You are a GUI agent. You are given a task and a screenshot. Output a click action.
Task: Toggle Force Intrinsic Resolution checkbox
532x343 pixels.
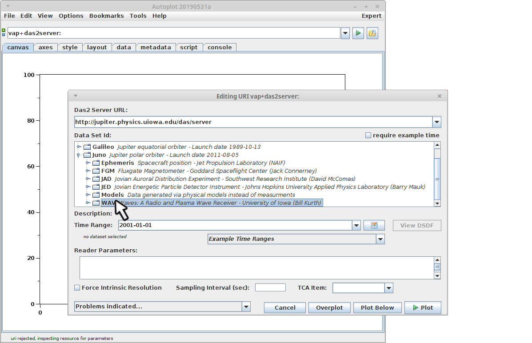point(77,288)
